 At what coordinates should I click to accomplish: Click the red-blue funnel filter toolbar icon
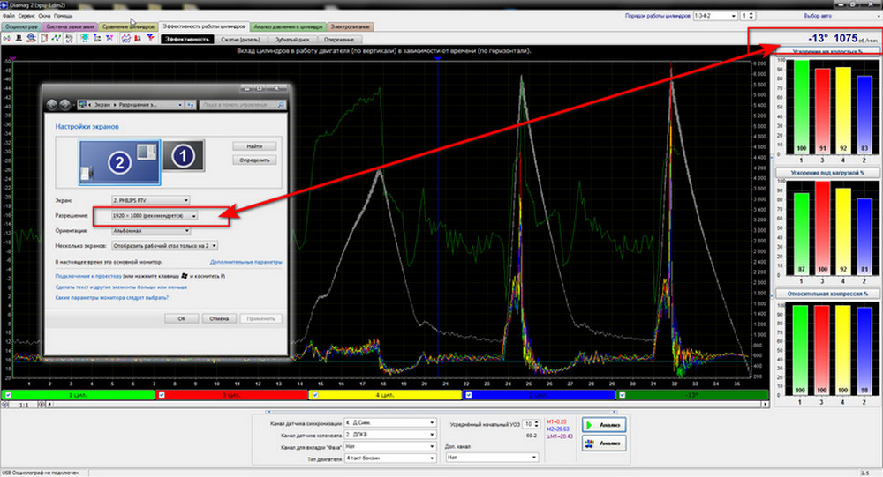click(x=150, y=38)
